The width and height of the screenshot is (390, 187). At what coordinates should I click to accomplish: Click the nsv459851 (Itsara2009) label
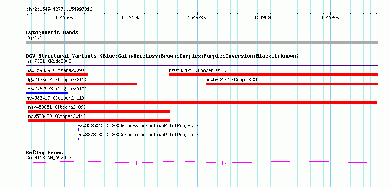[57, 107]
